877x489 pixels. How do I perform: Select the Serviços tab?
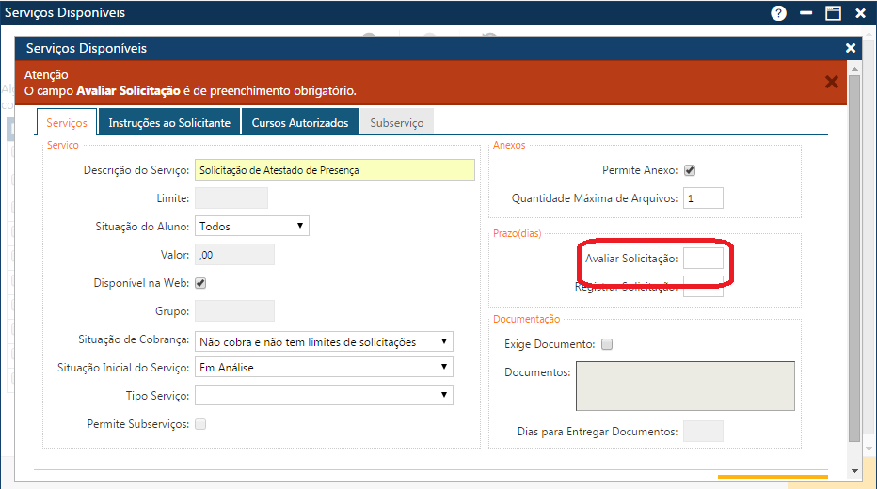(x=67, y=123)
